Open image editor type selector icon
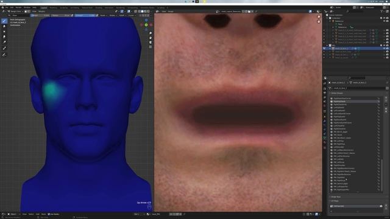 pyautogui.click(x=157, y=12)
